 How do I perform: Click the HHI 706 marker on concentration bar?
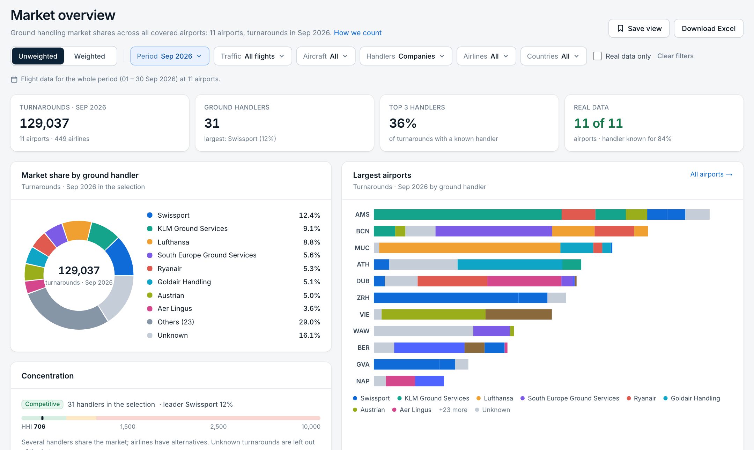tap(42, 418)
